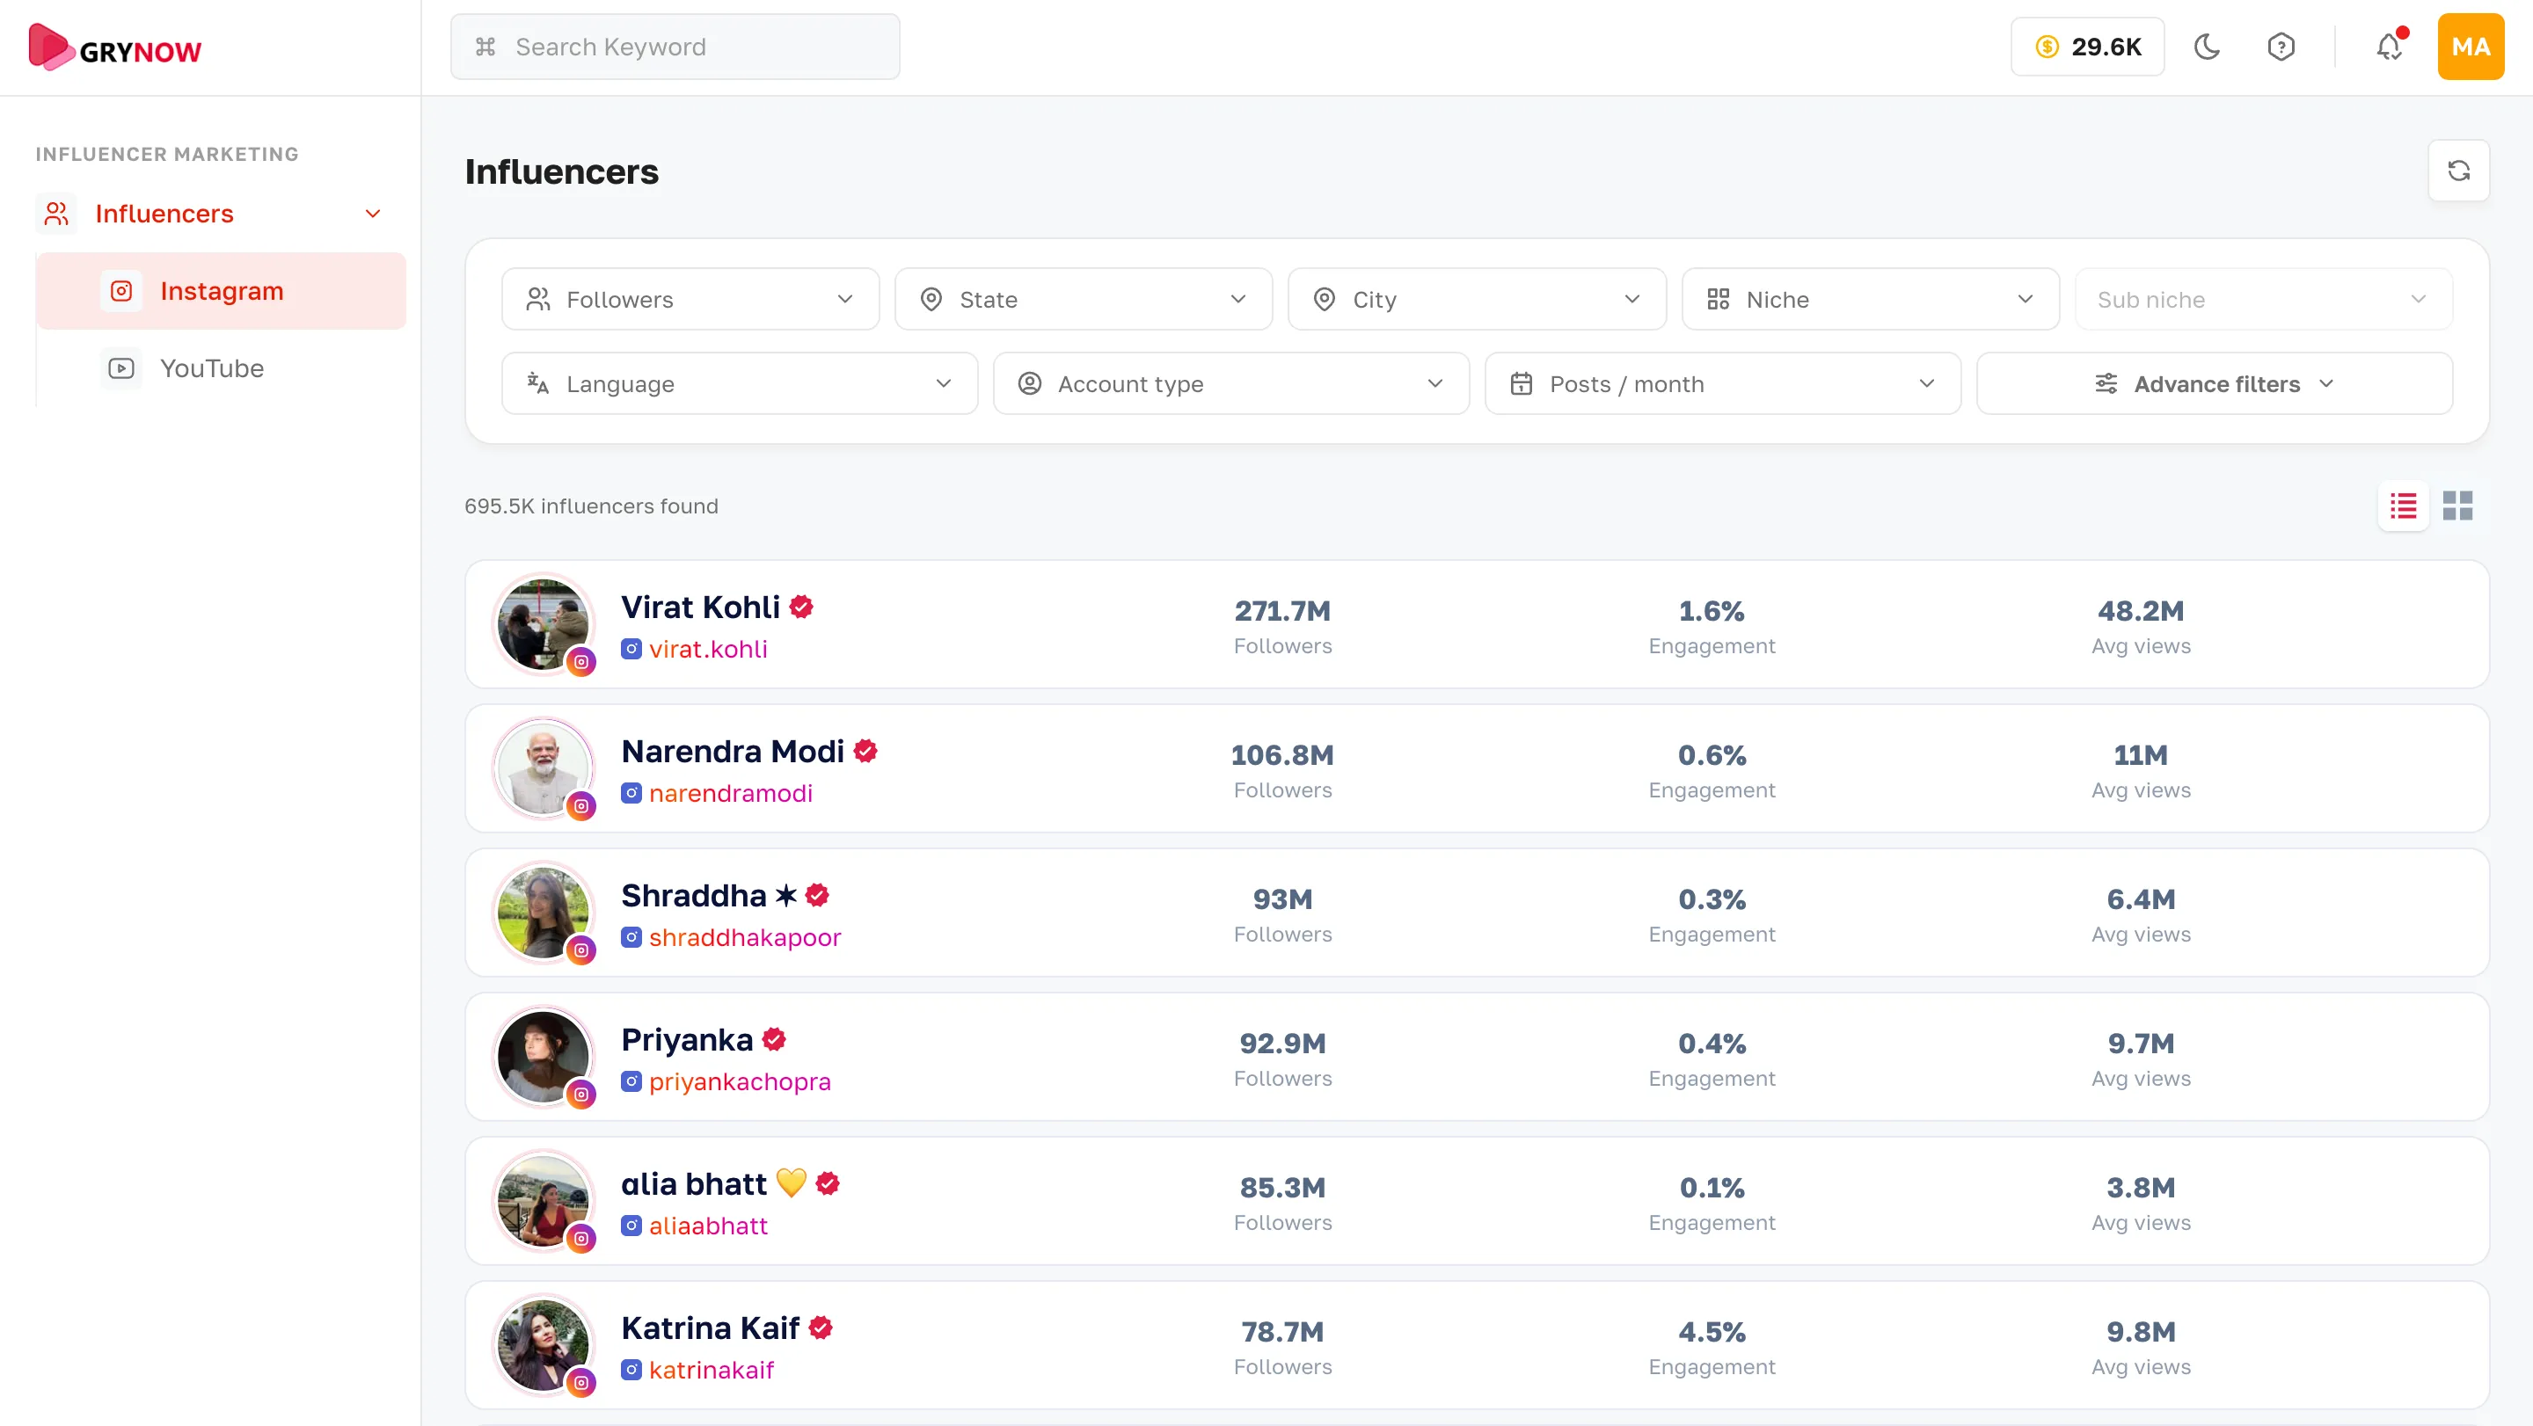The width and height of the screenshot is (2533, 1426).
Task: Click the Grynow logo
Action: (115, 47)
